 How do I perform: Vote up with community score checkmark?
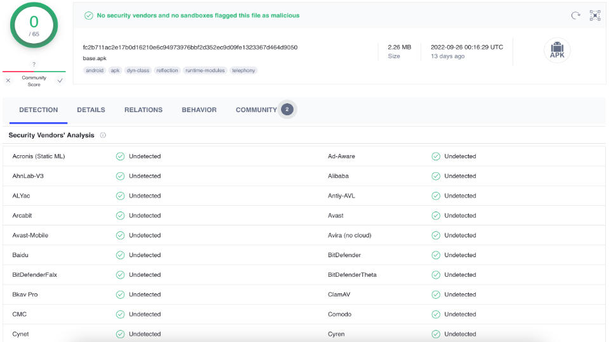60,80
